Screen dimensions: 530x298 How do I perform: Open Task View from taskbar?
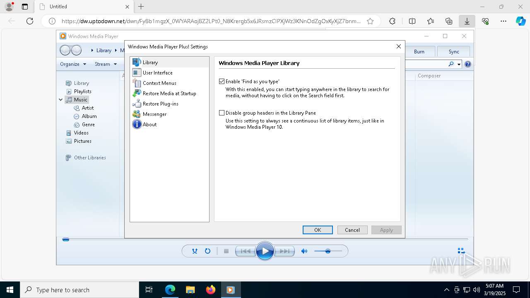[149, 290]
